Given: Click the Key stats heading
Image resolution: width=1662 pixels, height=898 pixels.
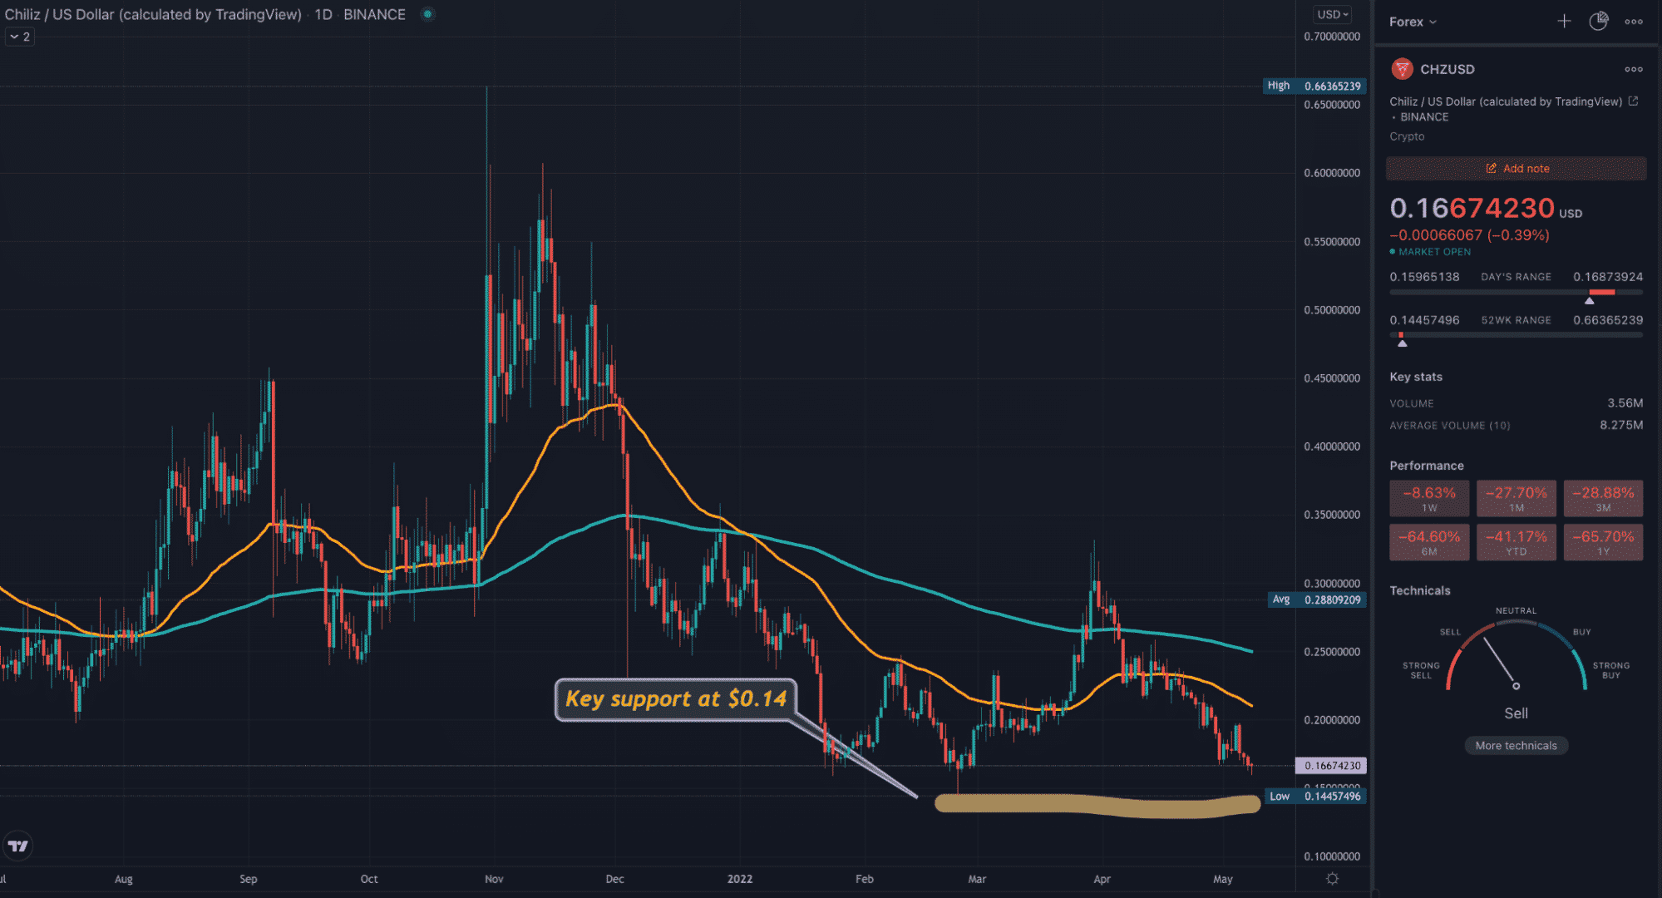Looking at the screenshot, I should click(x=1416, y=377).
